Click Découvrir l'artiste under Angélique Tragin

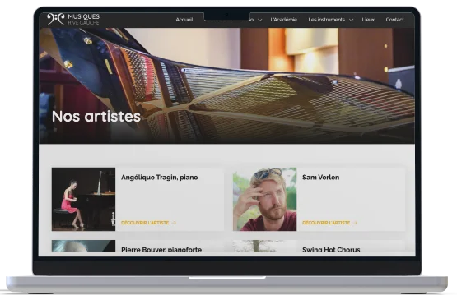pos(145,223)
